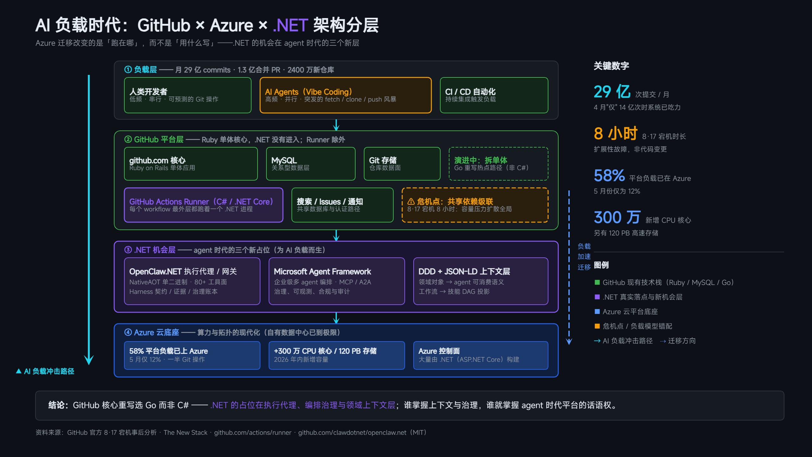Click the circled ② before GitHub 平台层
The width and height of the screenshot is (812, 457).
click(x=128, y=139)
